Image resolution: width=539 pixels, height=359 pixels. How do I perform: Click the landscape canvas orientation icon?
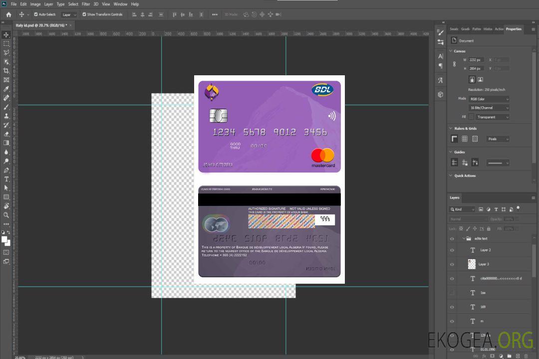pyautogui.click(x=480, y=80)
